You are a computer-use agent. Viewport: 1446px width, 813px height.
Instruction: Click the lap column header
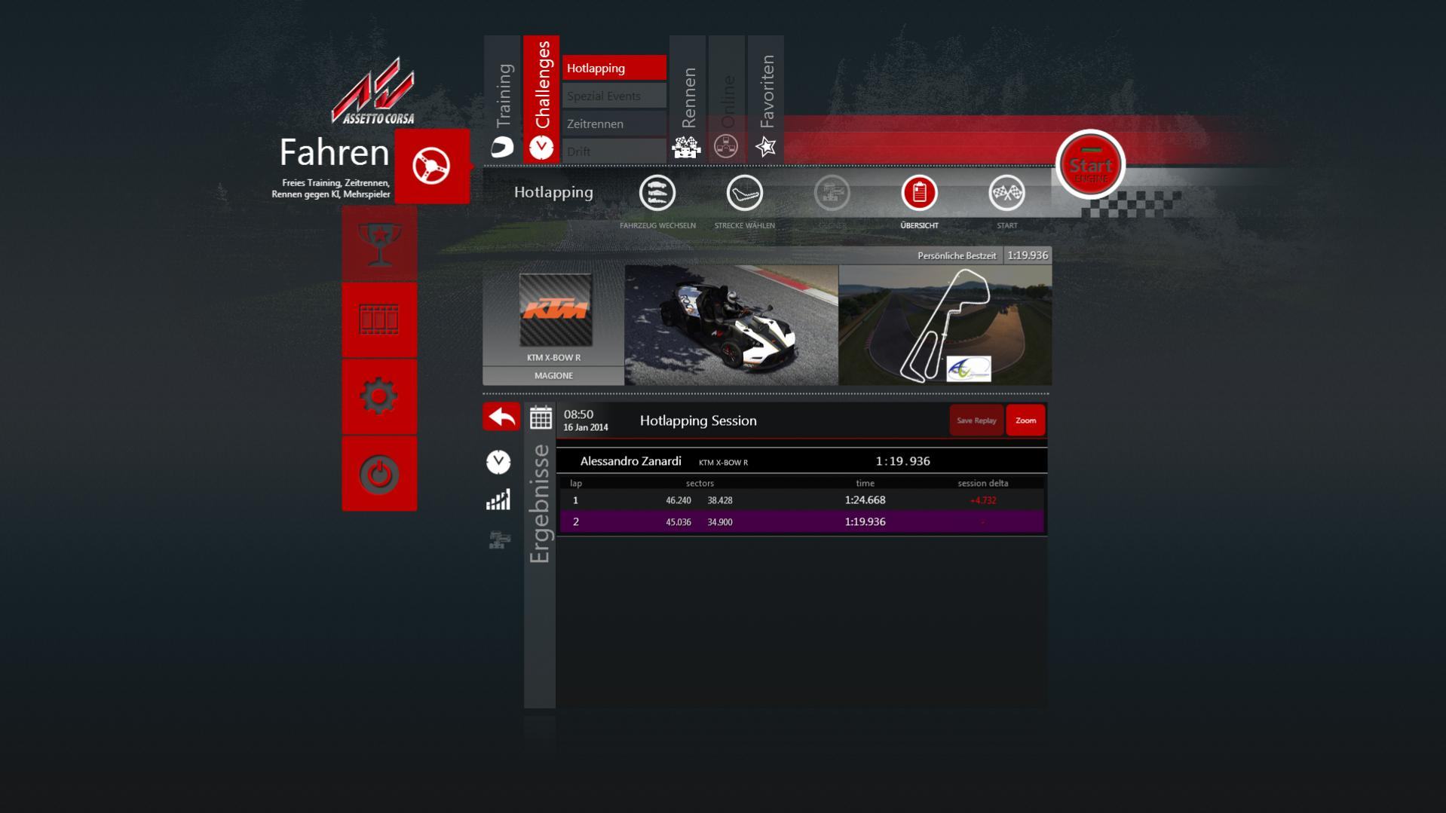576,483
